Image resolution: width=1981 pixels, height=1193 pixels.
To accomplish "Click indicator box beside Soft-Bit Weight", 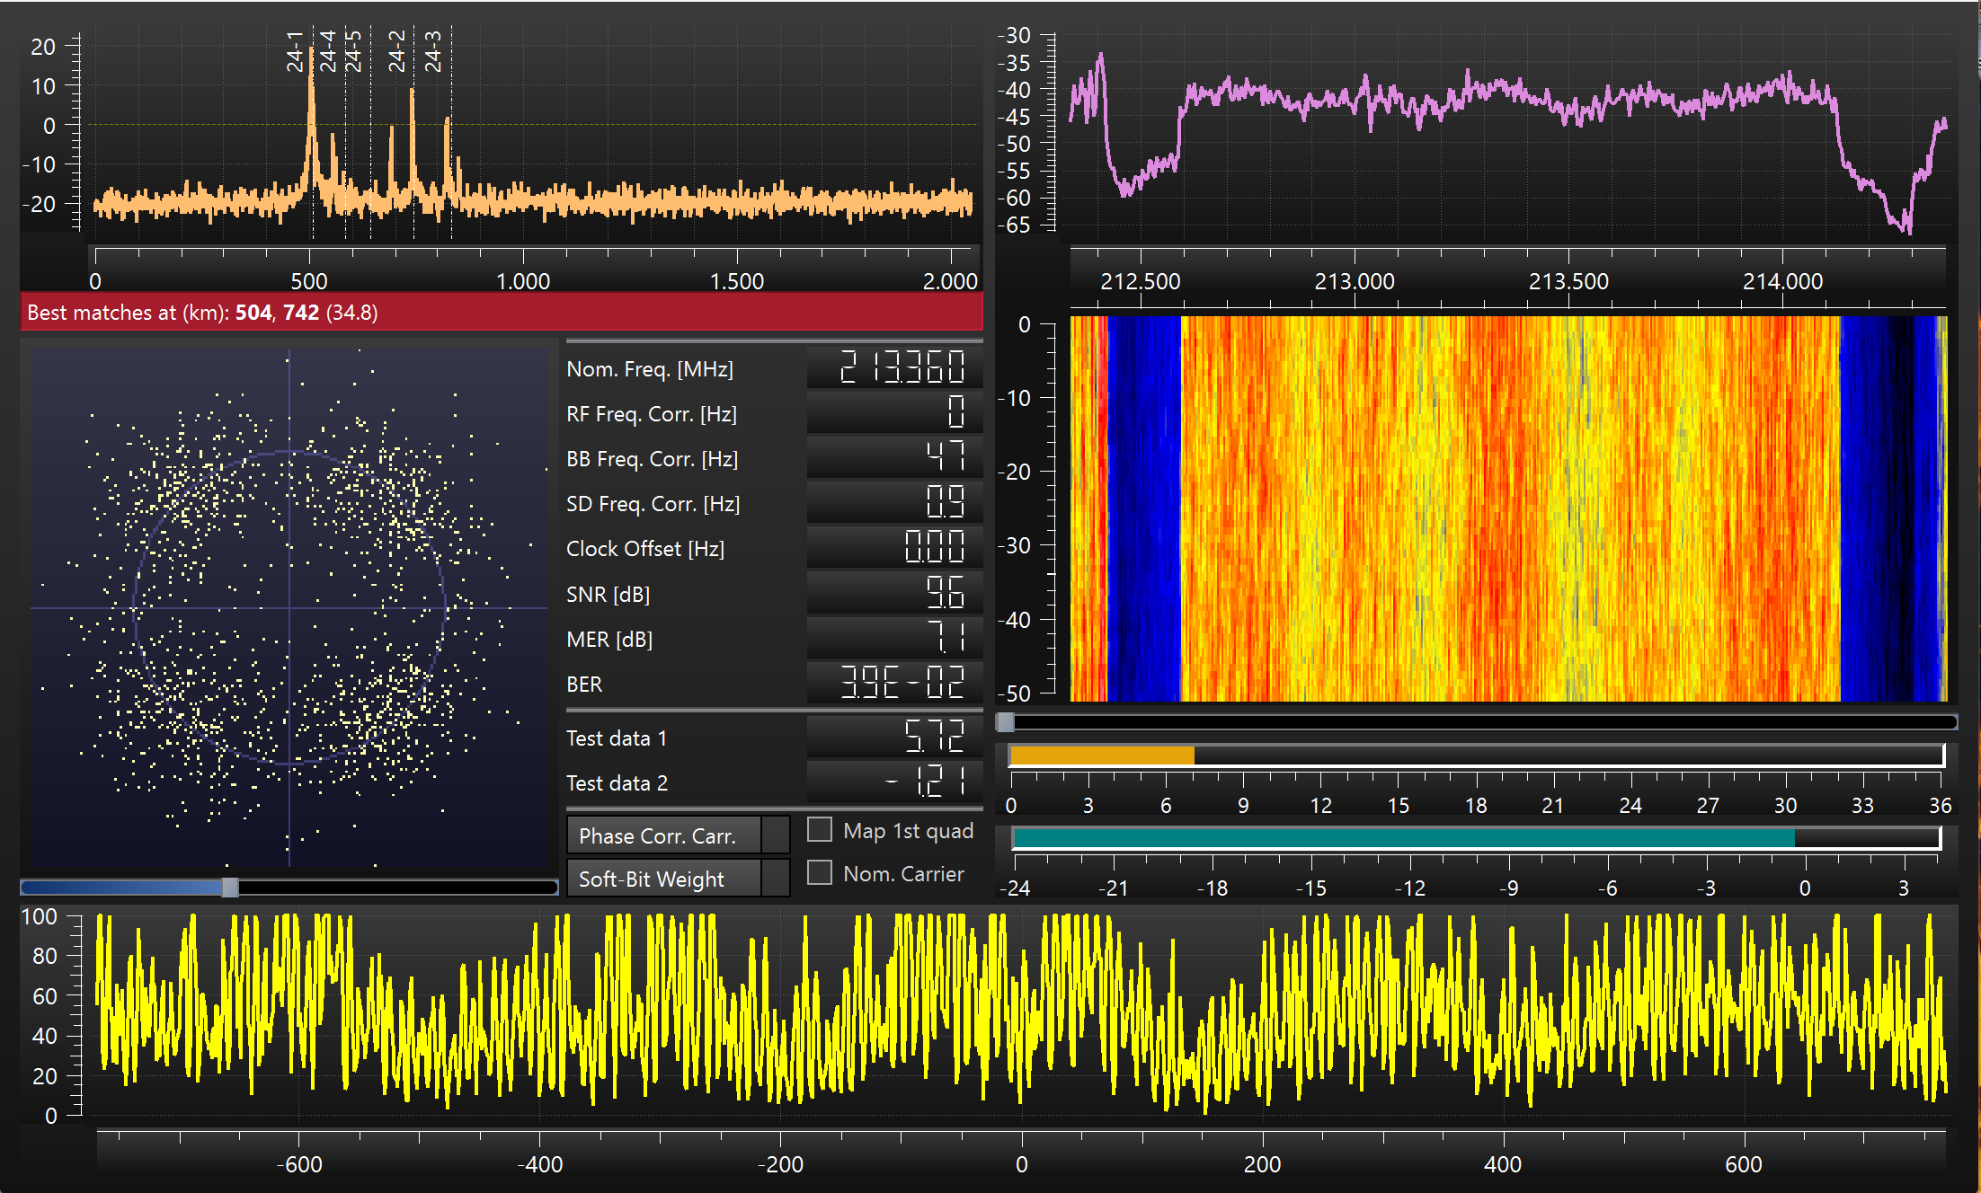I will pyautogui.click(x=775, y=879).
